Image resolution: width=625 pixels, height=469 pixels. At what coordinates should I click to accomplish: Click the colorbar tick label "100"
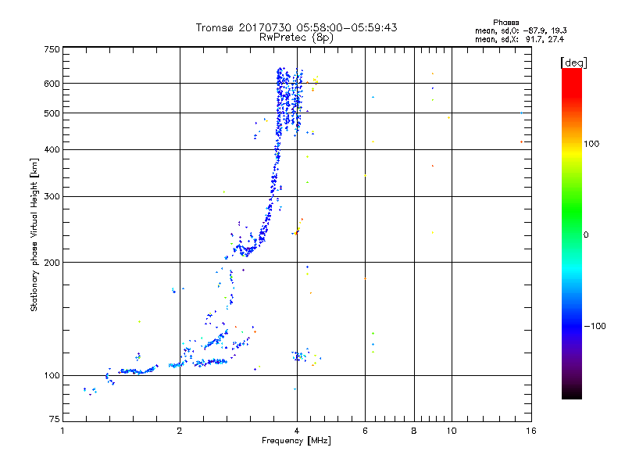[591, 144]
